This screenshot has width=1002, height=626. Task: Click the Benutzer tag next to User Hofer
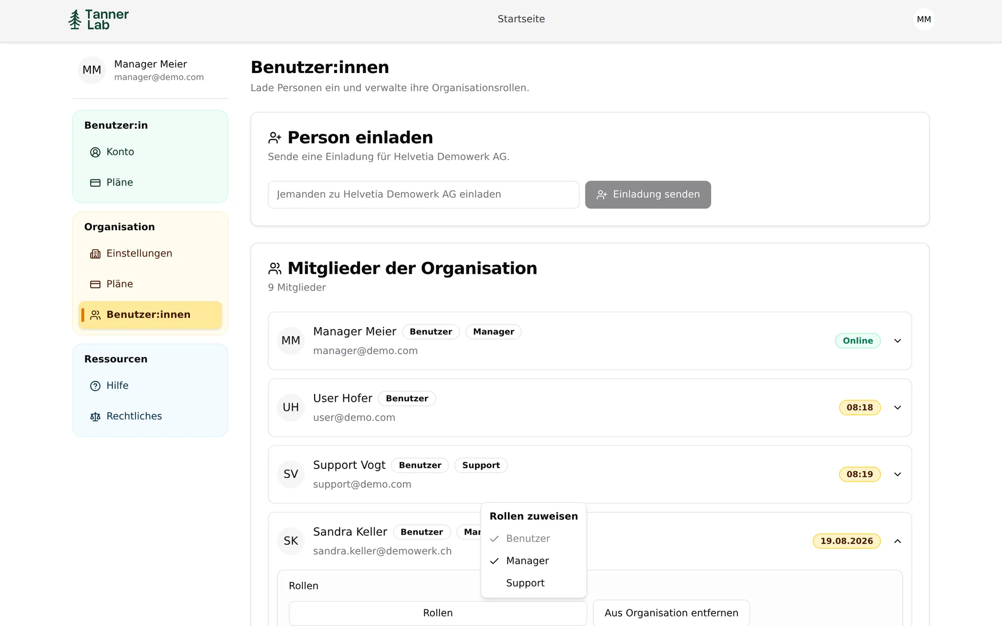pos(407,399)
